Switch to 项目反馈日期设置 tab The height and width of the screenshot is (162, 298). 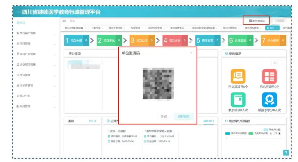pos(74,28)
